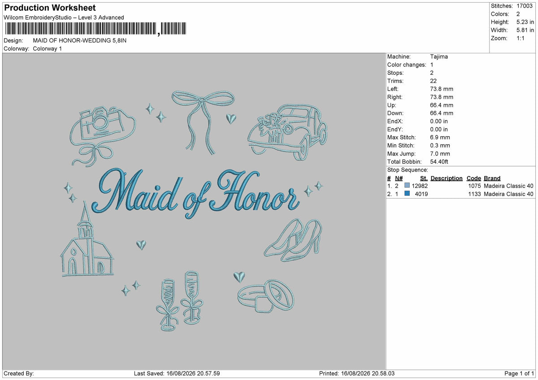Click the design barcode
The height and width of the screenshot is (380, 538).
[95, 29]
